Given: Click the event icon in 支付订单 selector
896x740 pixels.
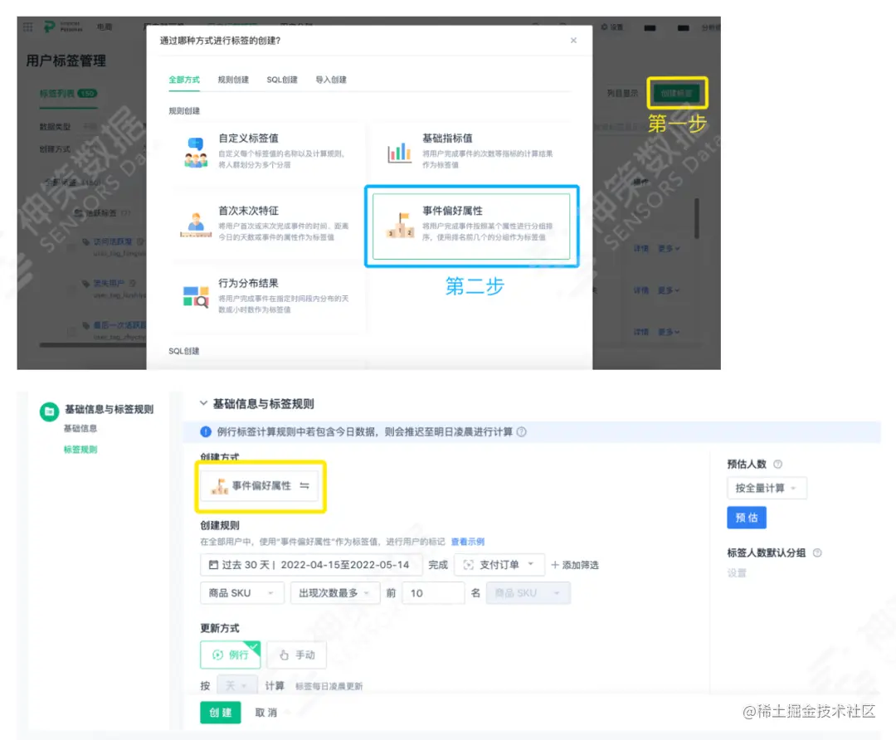Looking at the screenshot, I should tap(469, 565).
